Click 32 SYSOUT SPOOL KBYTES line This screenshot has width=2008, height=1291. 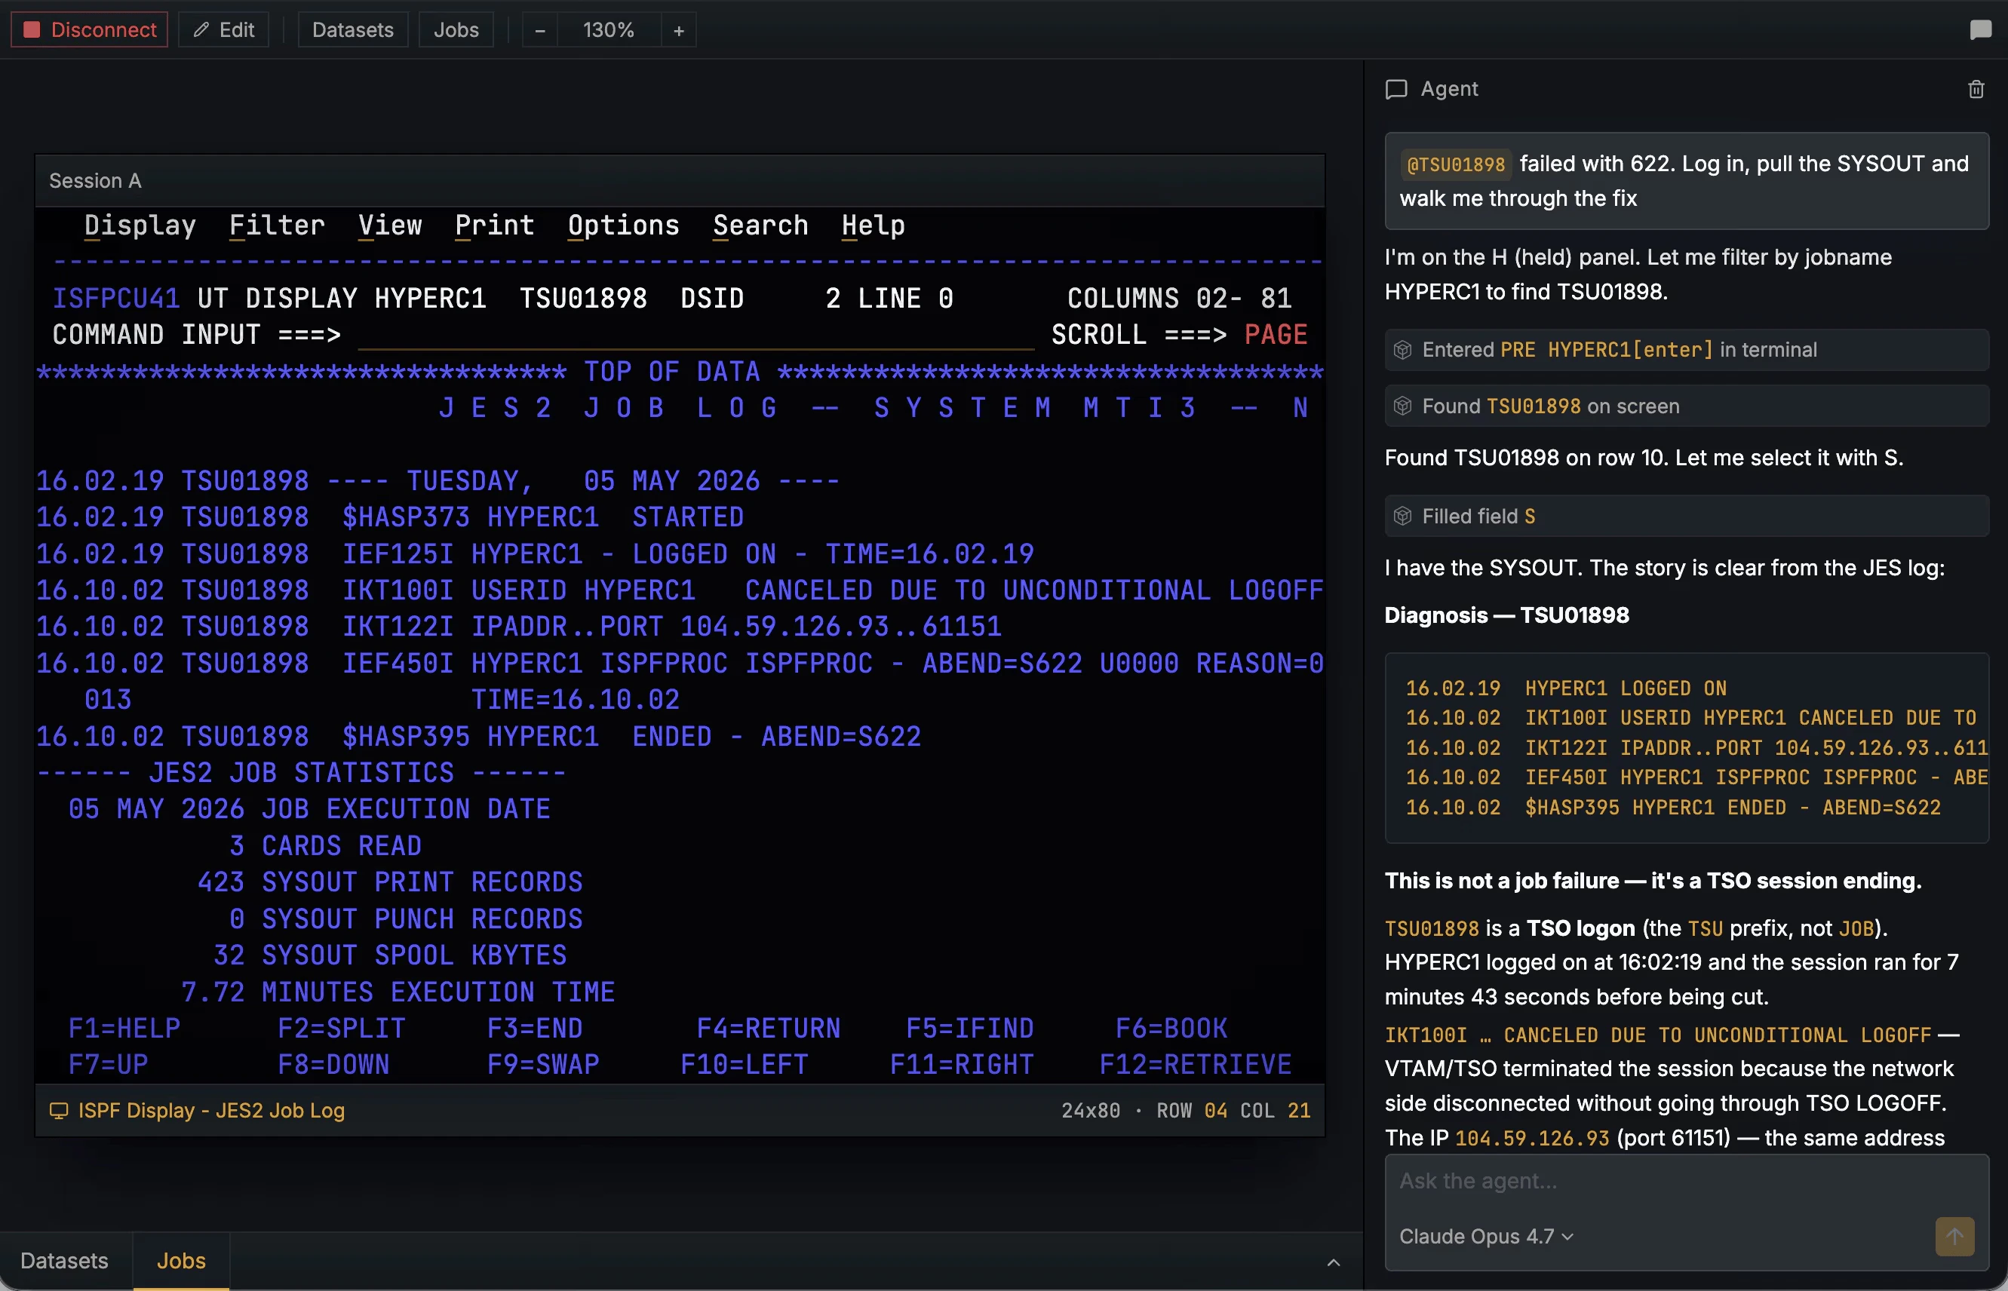coord(390,955)
